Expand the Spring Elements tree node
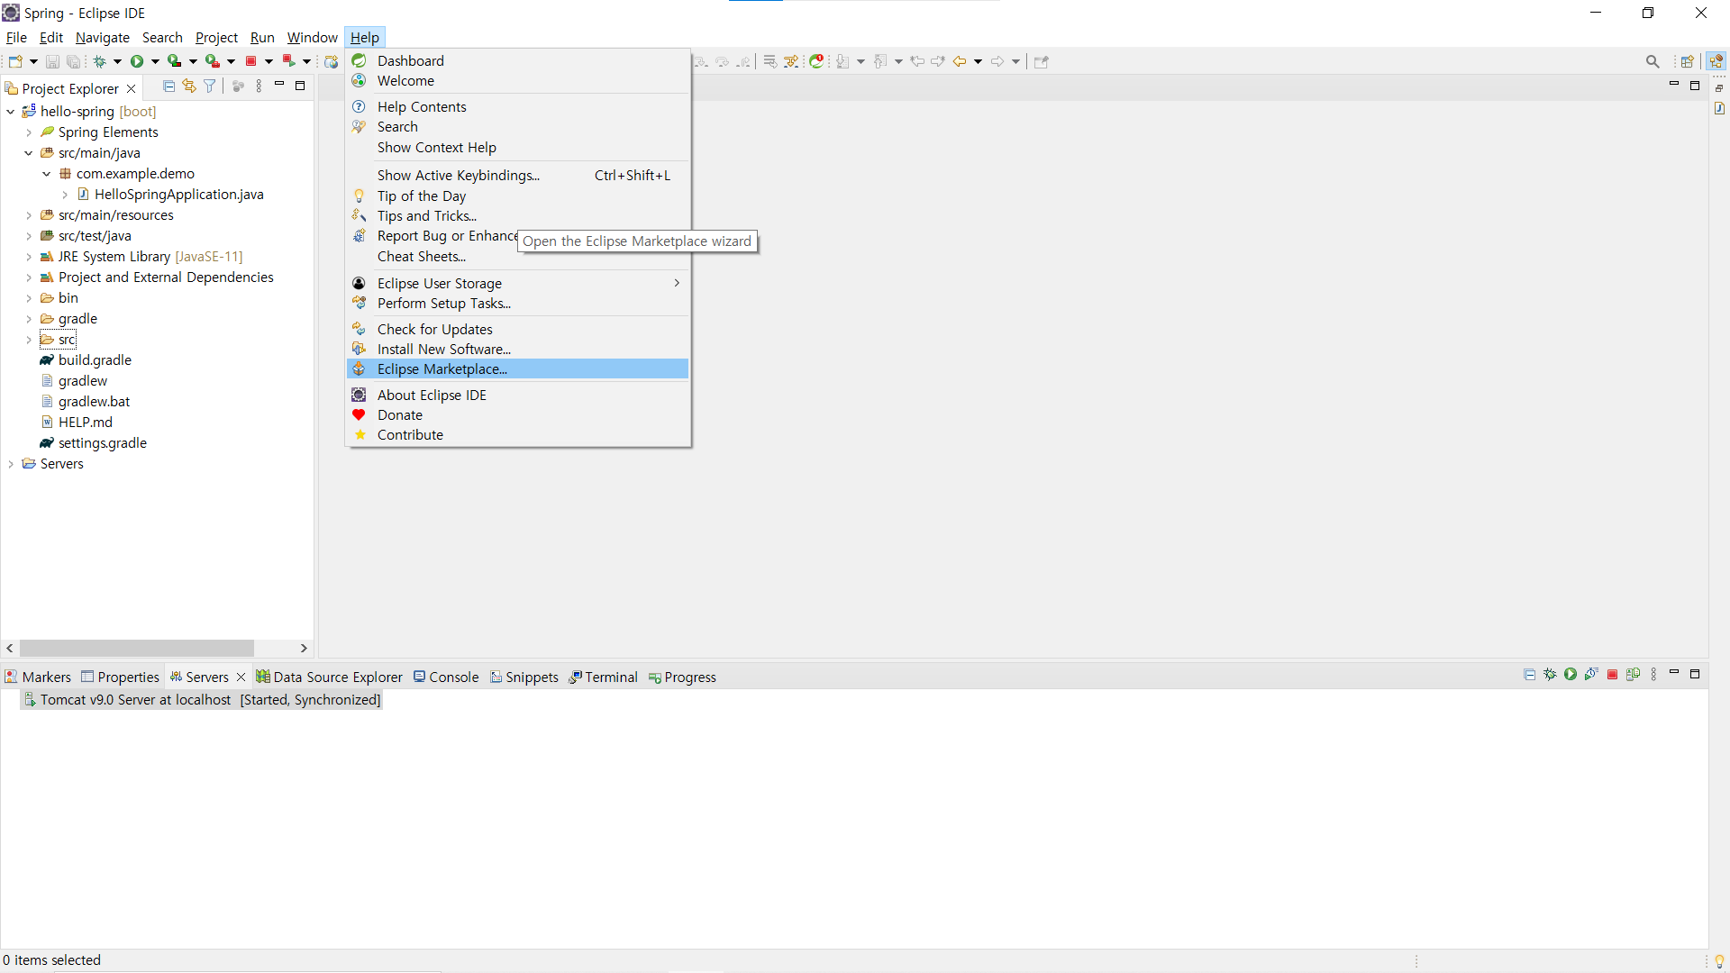This screenshot has width=1730, height=973. 29,132
